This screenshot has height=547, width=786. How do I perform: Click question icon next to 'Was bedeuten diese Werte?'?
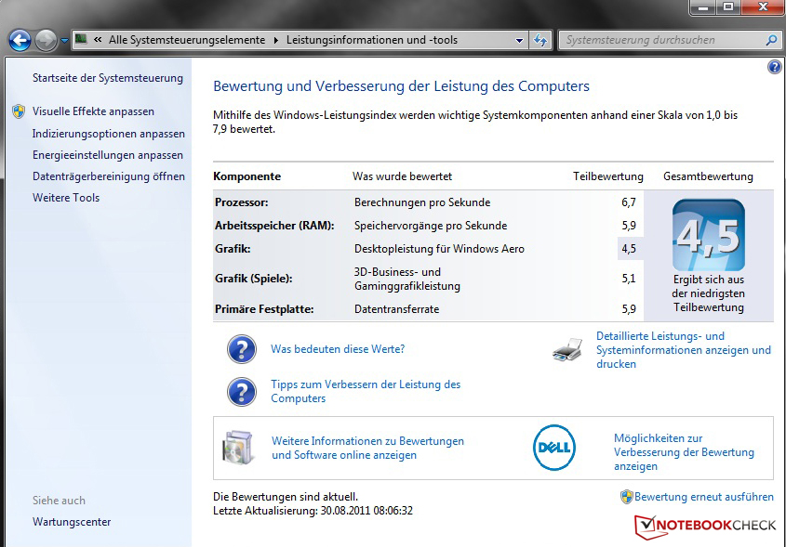click(242, 349)
